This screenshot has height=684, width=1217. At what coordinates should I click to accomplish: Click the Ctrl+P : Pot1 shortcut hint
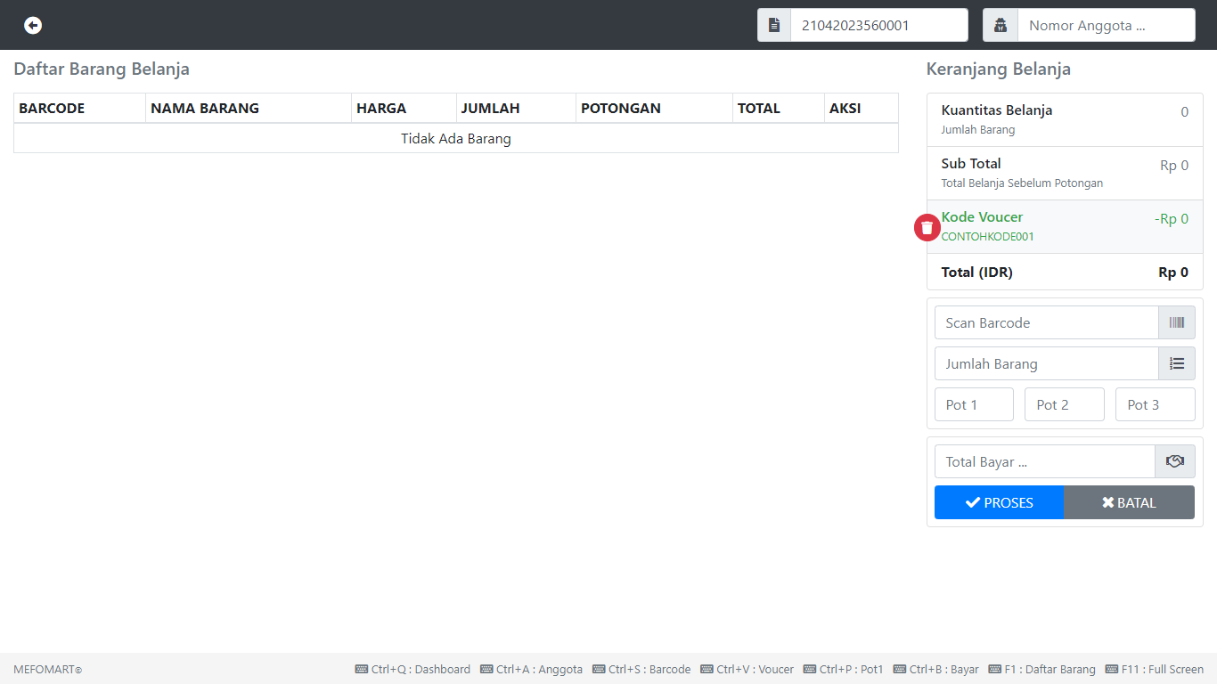[844, 669]
